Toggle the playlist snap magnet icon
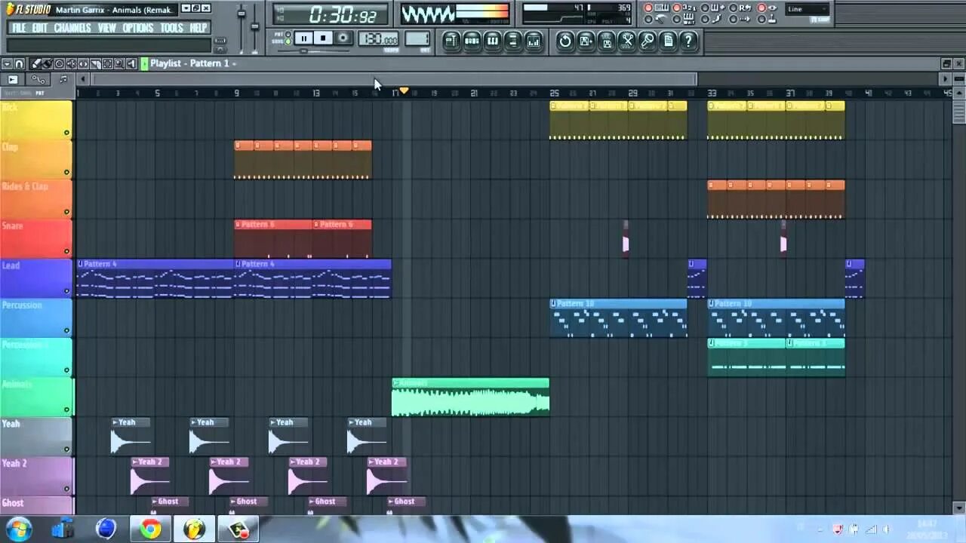This screenshot has height=543, width=966. click(20, 64)
